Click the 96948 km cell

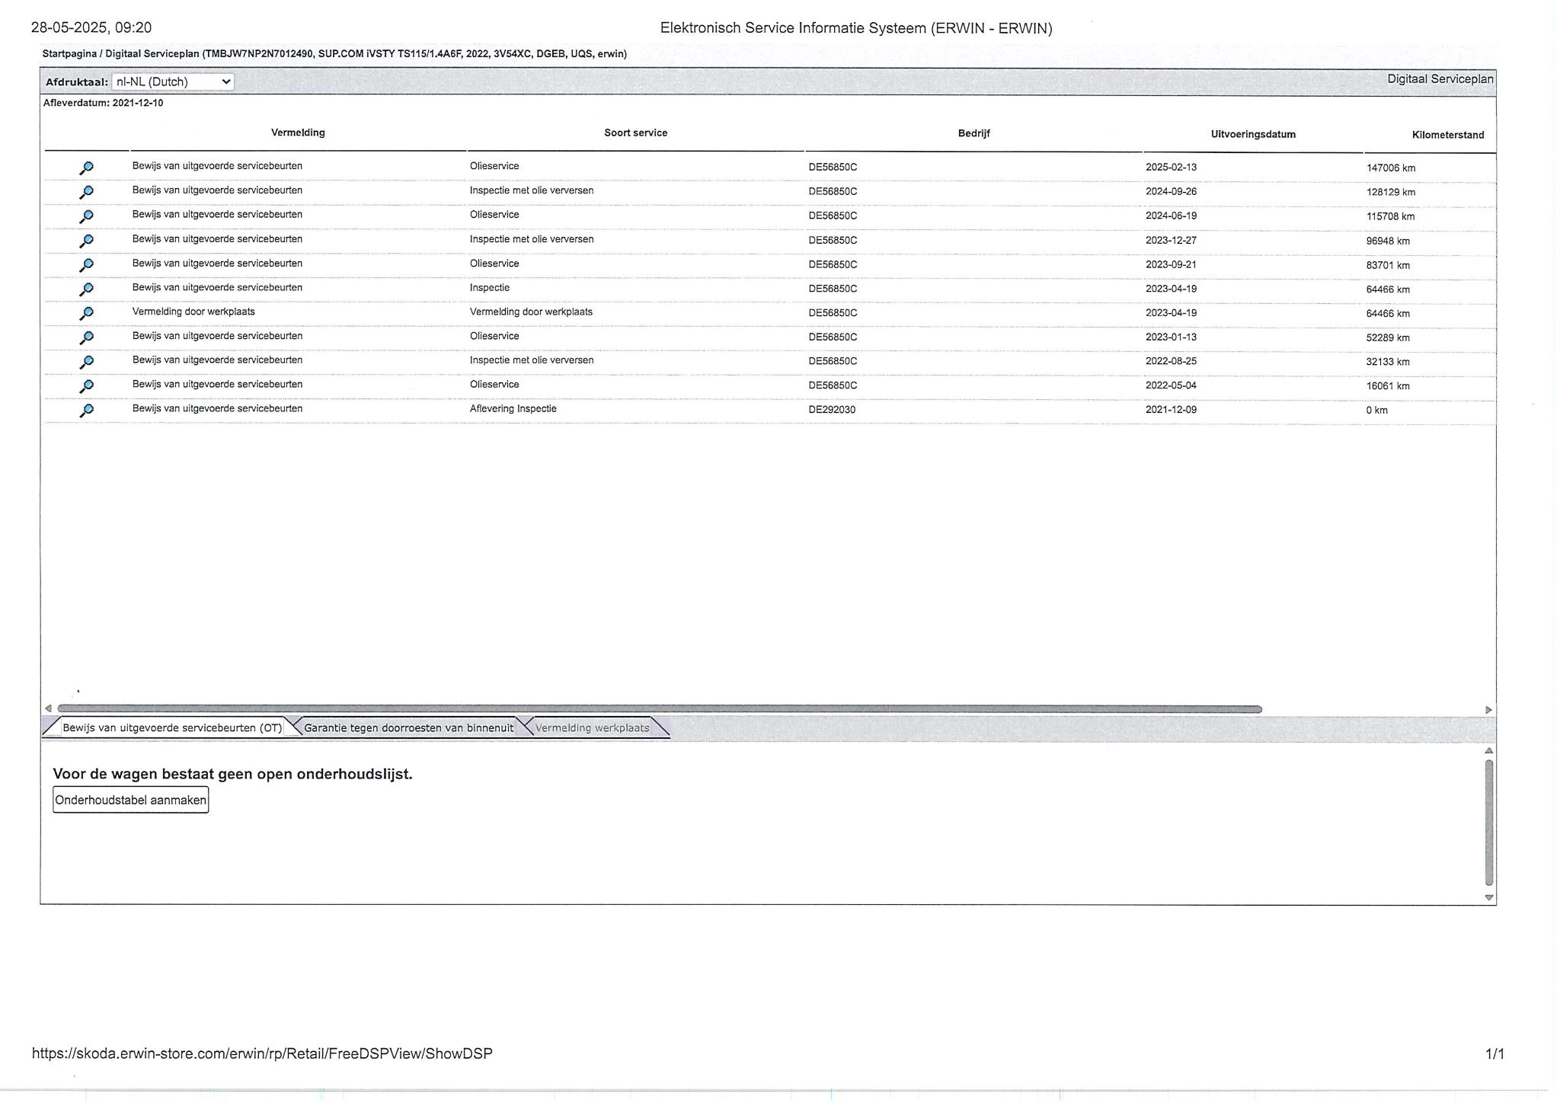point(1388,241)
